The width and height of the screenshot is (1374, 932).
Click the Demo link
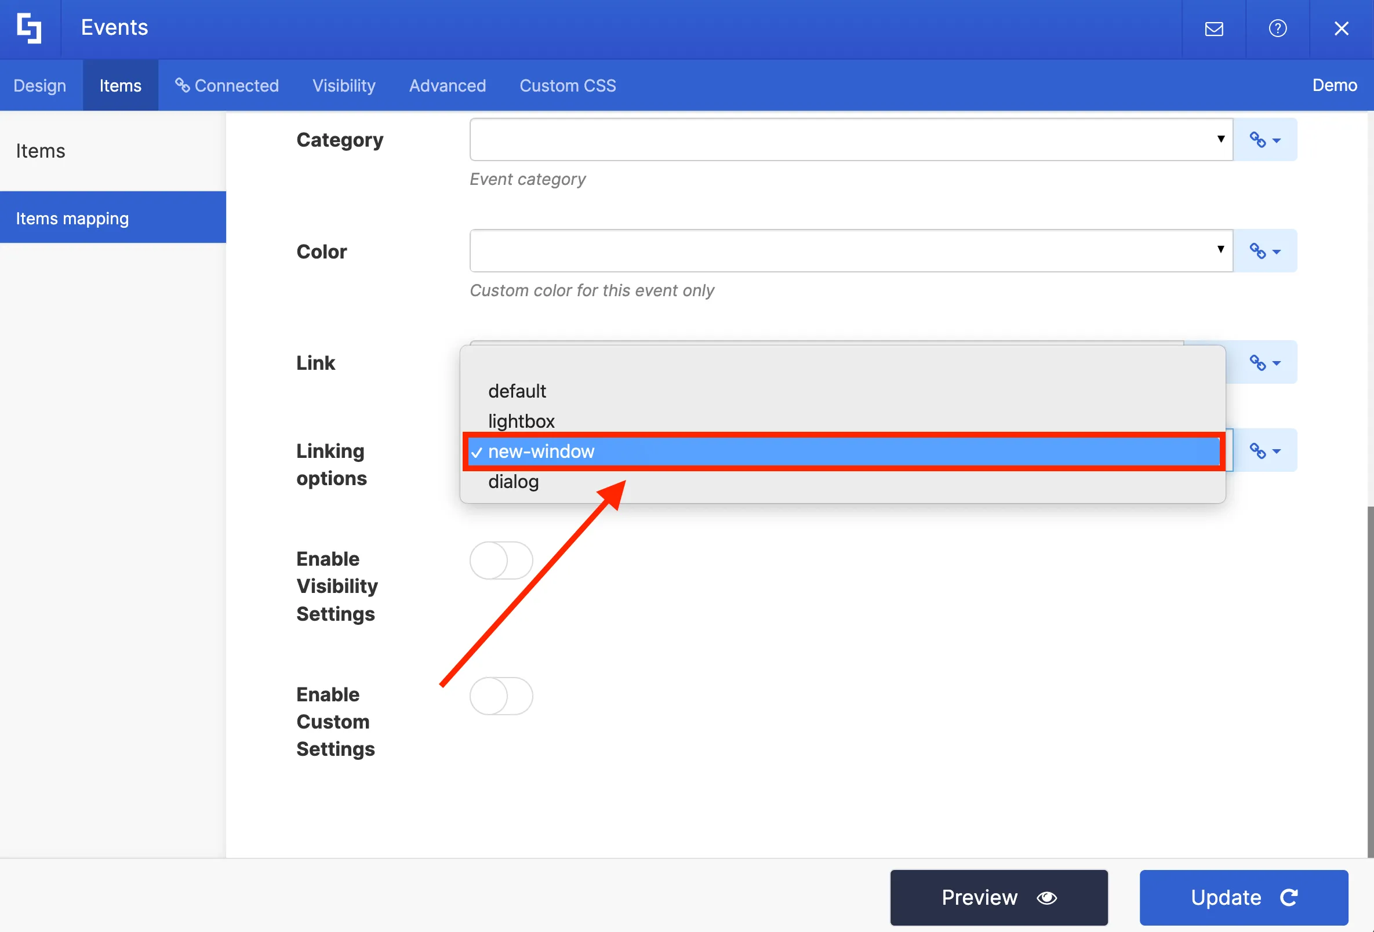pos(1335,86)
